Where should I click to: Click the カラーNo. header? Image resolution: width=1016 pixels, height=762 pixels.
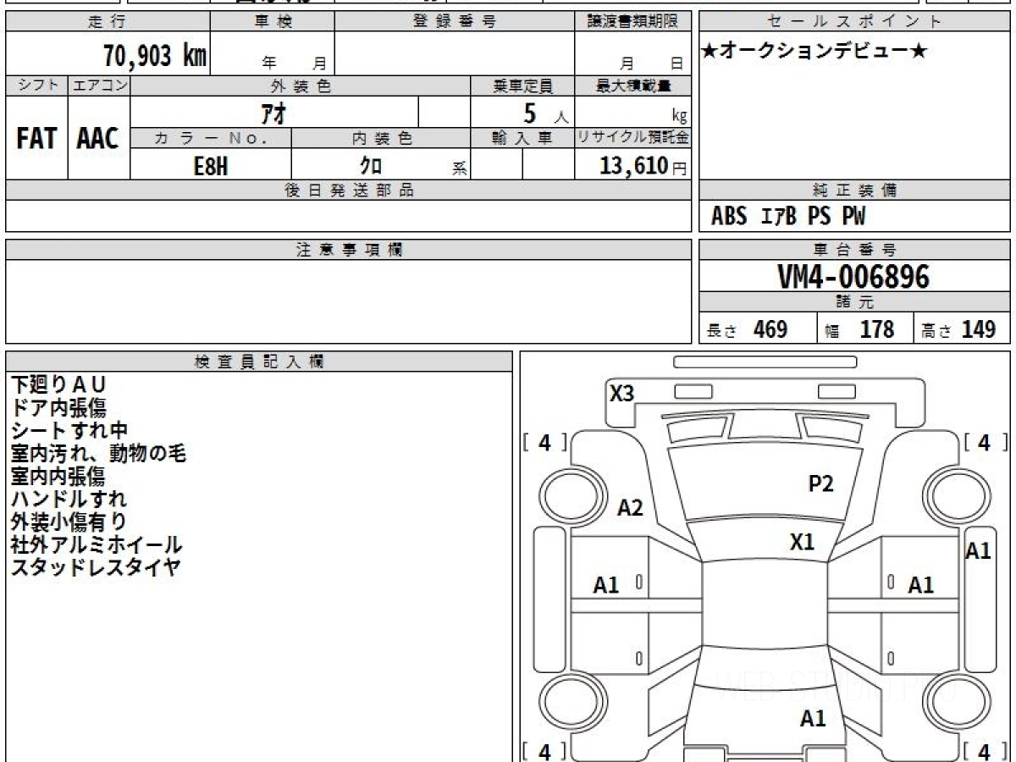click(211, 138)
